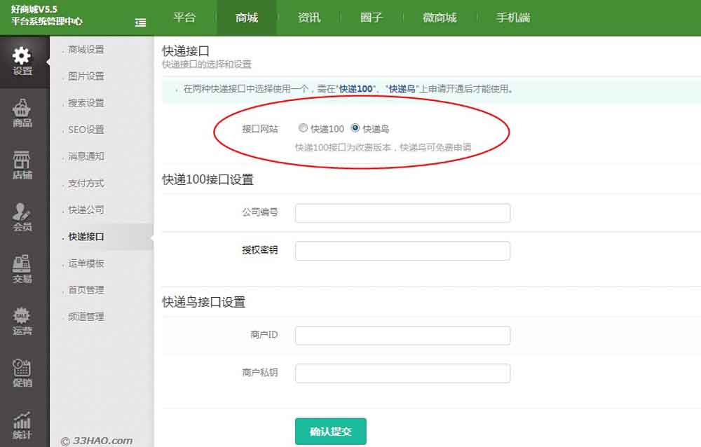Follow the 快递鸟 link in the notice
The height and width of the screenshot is (447, 701).
[402, 89]
